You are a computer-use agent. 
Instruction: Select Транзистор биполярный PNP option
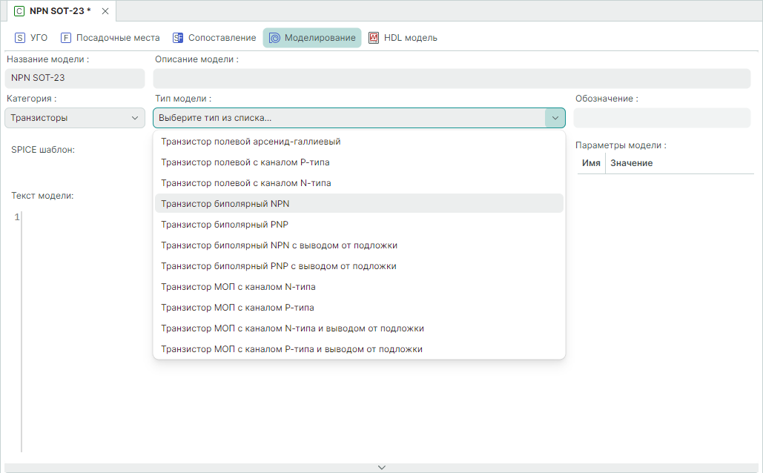click(359, 225)
